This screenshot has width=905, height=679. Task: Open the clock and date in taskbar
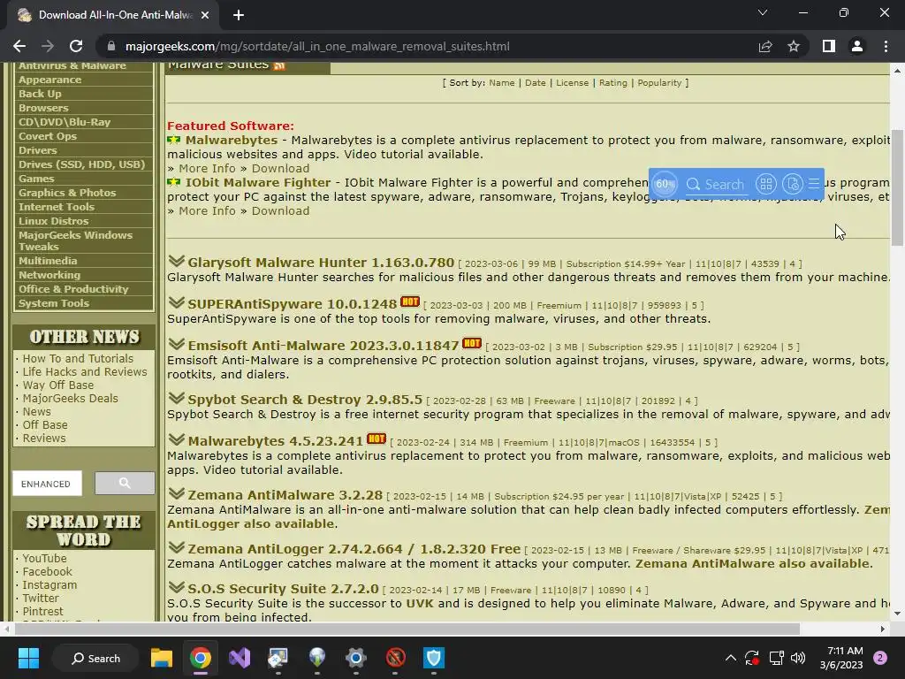841,658
